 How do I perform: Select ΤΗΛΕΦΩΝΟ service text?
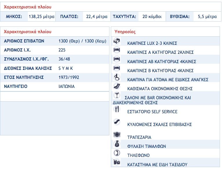[138, 155]
